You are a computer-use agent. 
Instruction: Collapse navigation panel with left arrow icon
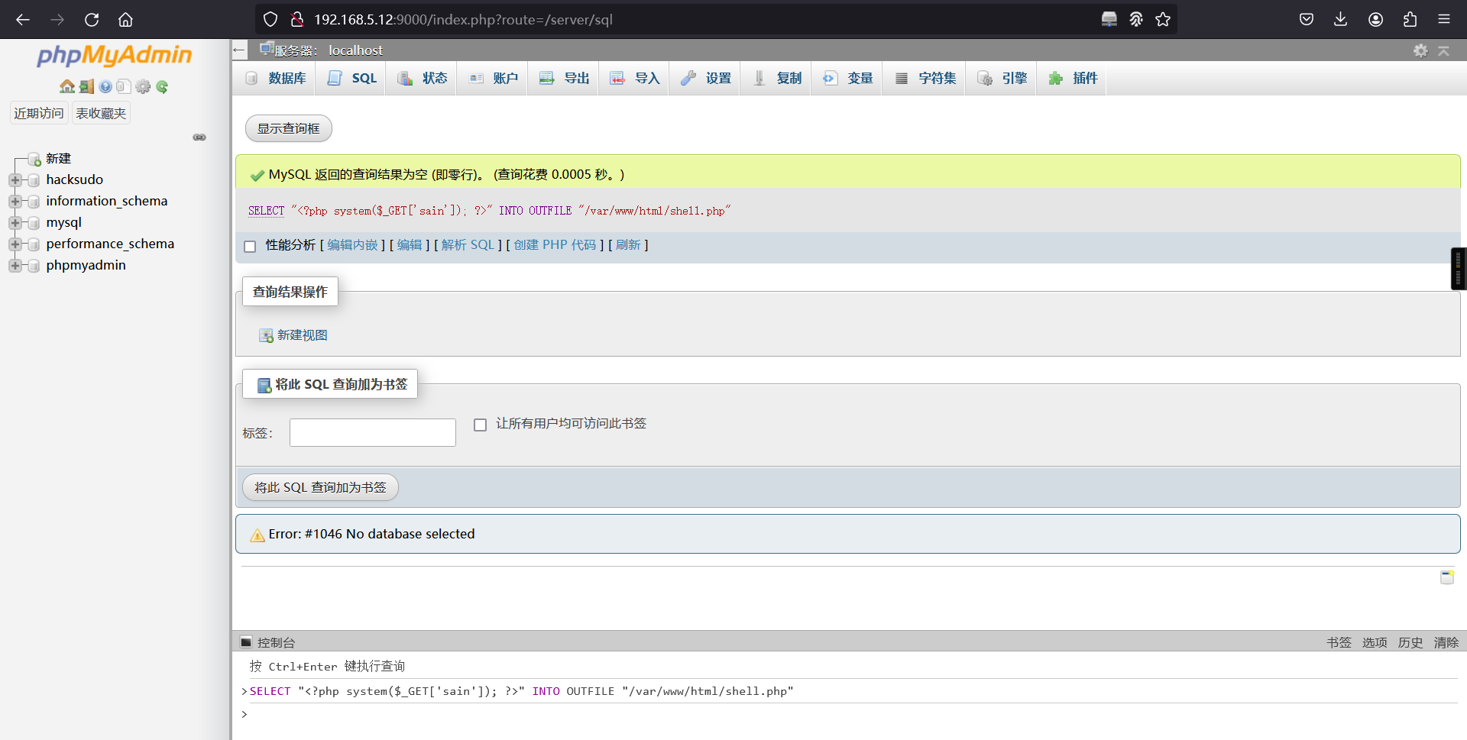(x=239, y=50)
